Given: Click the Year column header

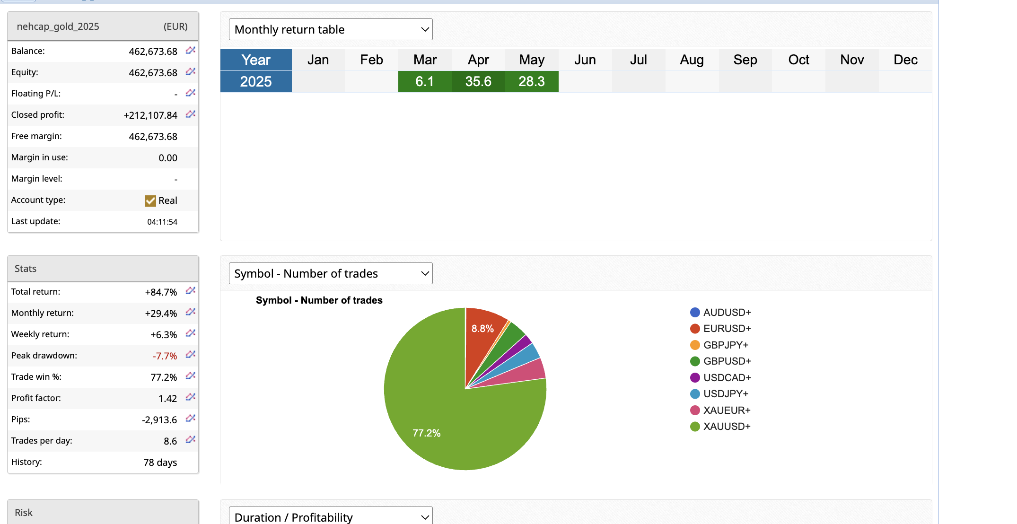Looking at the screenshot, I should pos(256,60).
